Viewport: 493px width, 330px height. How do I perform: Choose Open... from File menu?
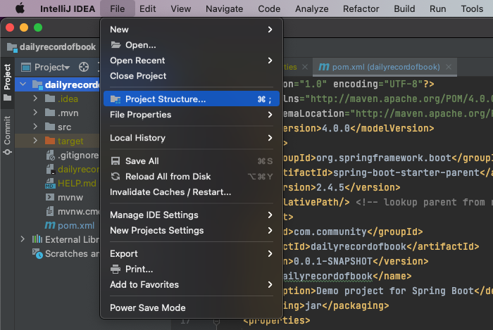pyautogui.click(x=191, y=45)
